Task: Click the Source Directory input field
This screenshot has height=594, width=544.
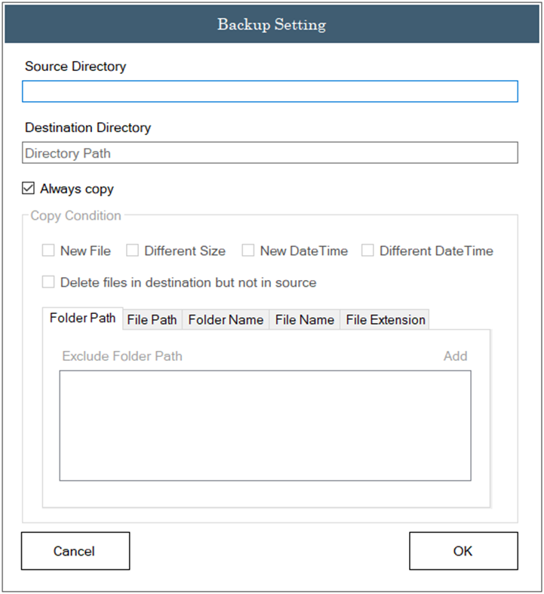Action: tap(270, 91)
